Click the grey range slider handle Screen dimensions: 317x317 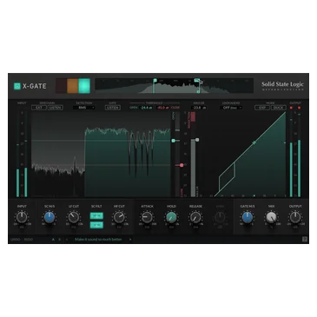click(x=197, y=140)
